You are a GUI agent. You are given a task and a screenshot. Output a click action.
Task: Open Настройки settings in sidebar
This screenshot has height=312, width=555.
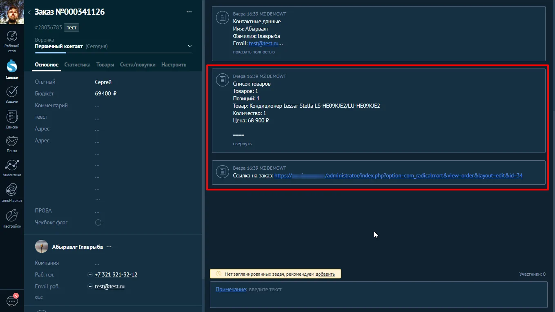click(x=12, y=218)
